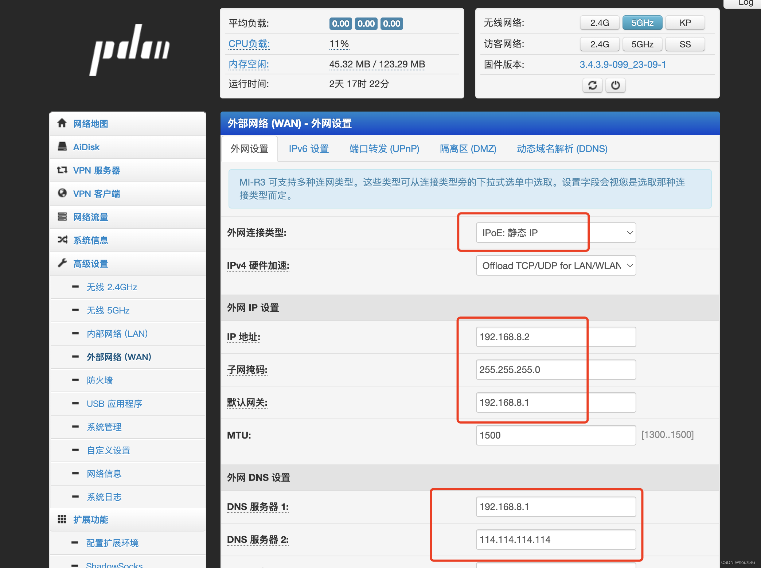Image resolution: width=761 pixels, height=568 pixels.
Task: Open the 外网连接类型 dropdown
Action: click(x=555, y=233)
